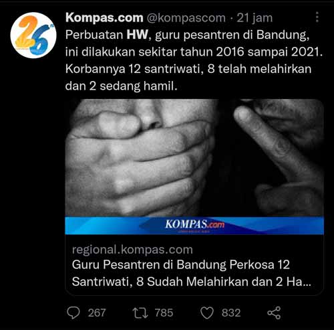This screenshot has height=330, width=334.
Task: Click the tweet text mentioning HW
Action: (x=194, y=60)
